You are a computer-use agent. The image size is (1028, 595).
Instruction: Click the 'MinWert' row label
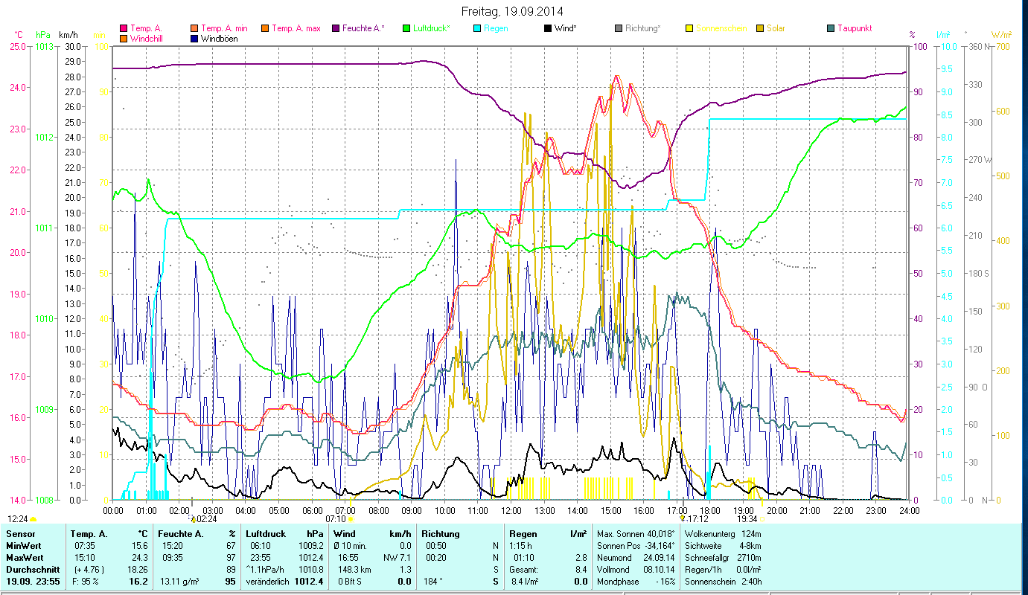click(24, 545)
